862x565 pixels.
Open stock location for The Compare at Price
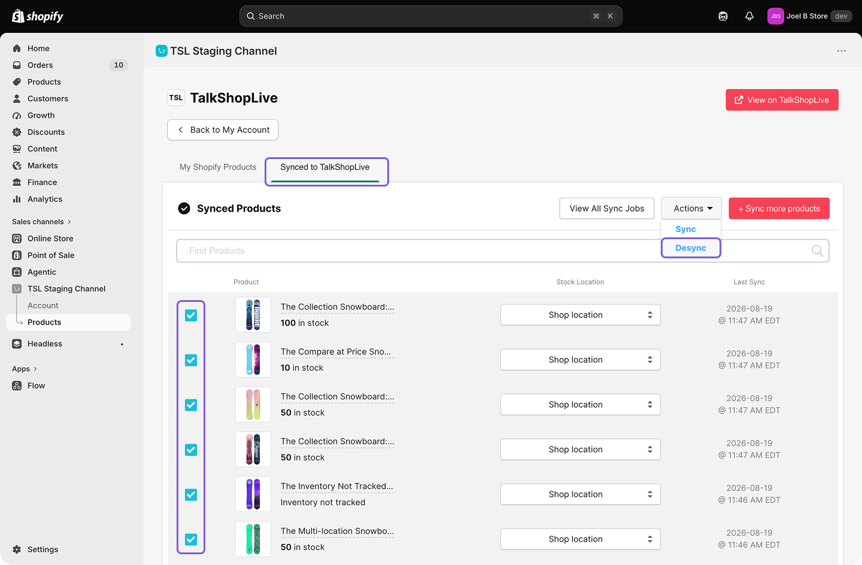point(581,360)
